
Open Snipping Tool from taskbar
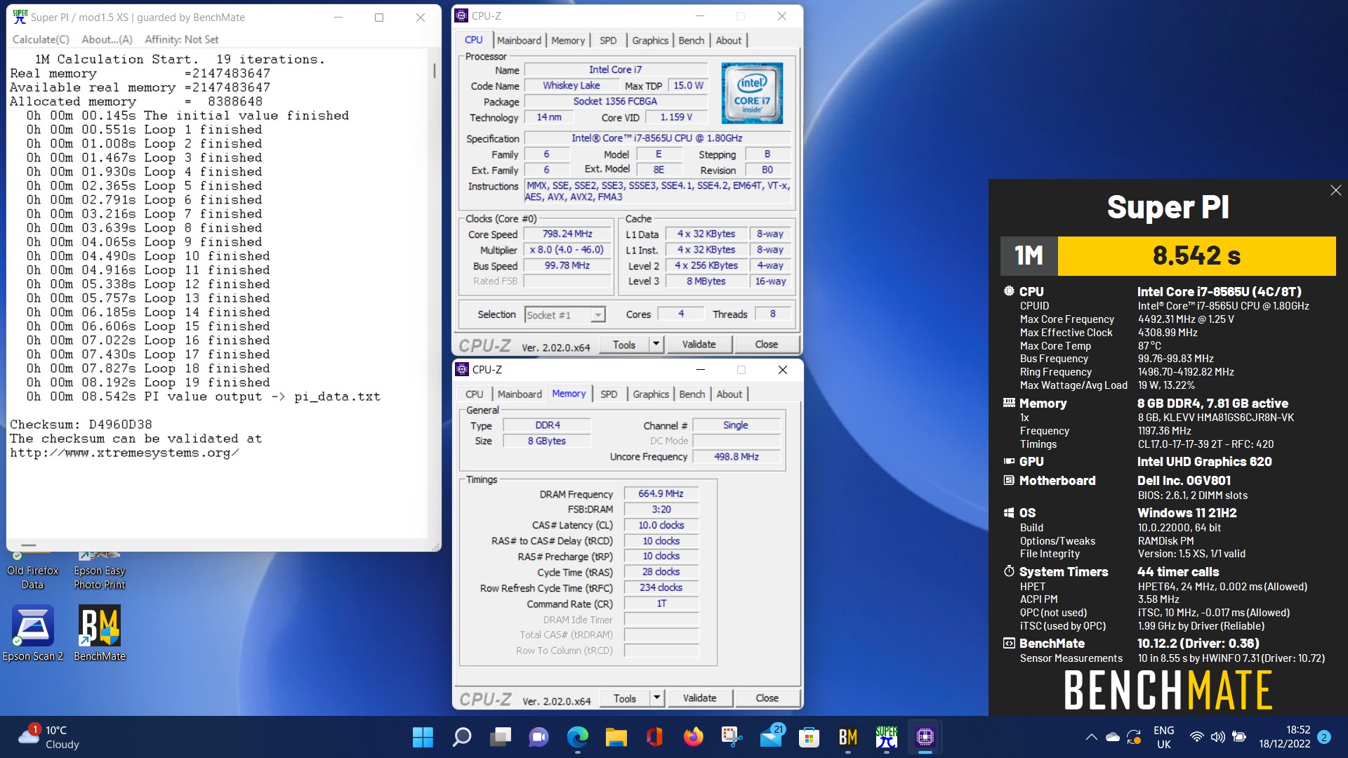click(x=732, y=737)
